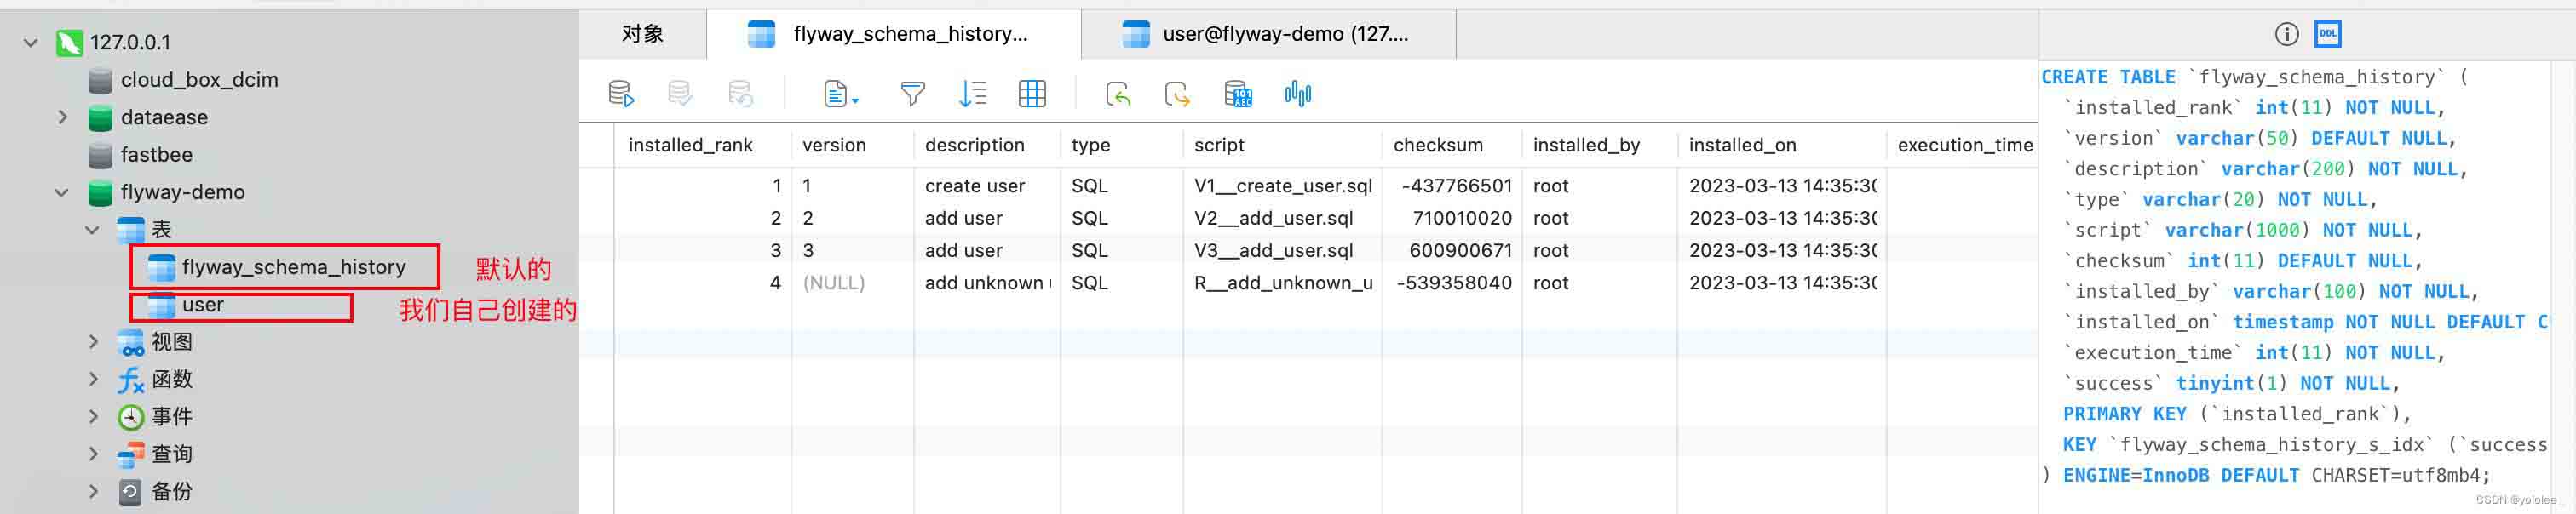
Task: Select the R__add_unknown_u script cell
Action: click(x=1283, y=283)
